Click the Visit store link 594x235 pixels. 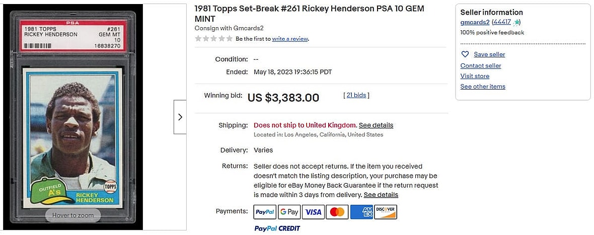click(475, 76)
